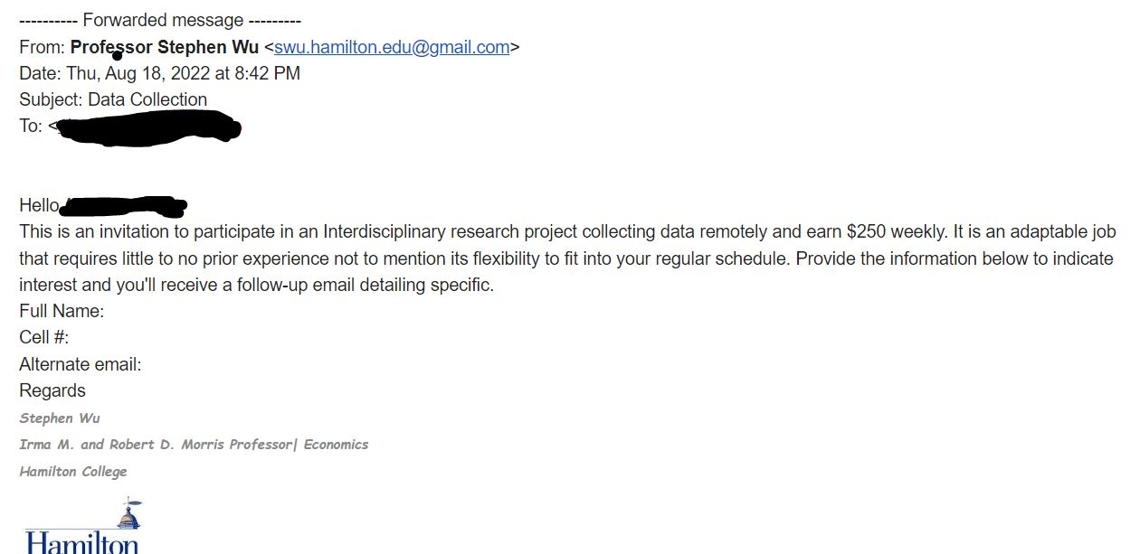Viewport: 1140px width, 554px height.
Task: Click the Cell #: line
Action: 44,338
